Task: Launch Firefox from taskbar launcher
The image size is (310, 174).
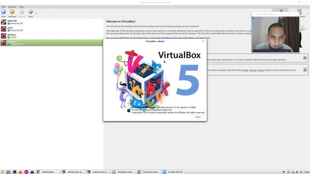Action: 20,172
